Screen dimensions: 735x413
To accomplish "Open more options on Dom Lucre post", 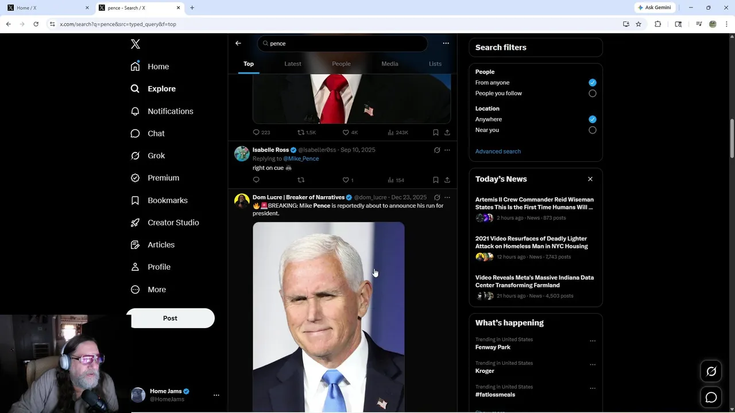I will tap(447, 197).
